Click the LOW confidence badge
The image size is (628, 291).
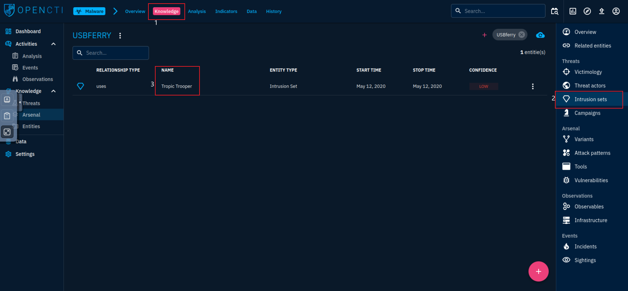(x=484, y=86)
